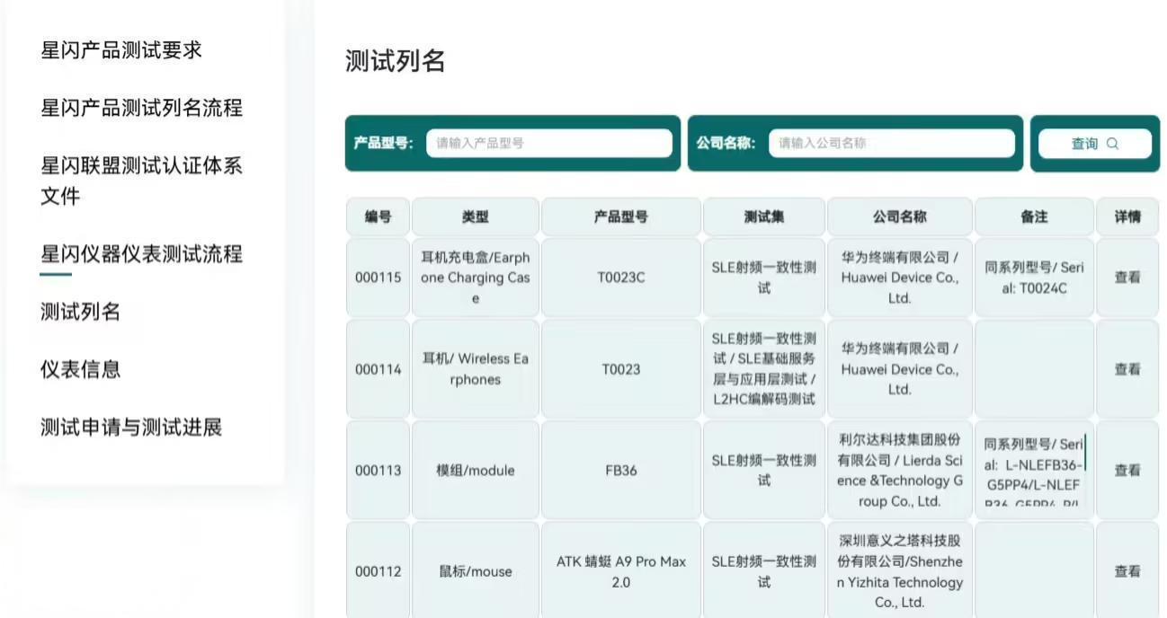Click remark cell Serial: L-NLEFB36-G5PP4

(1034, 470)
